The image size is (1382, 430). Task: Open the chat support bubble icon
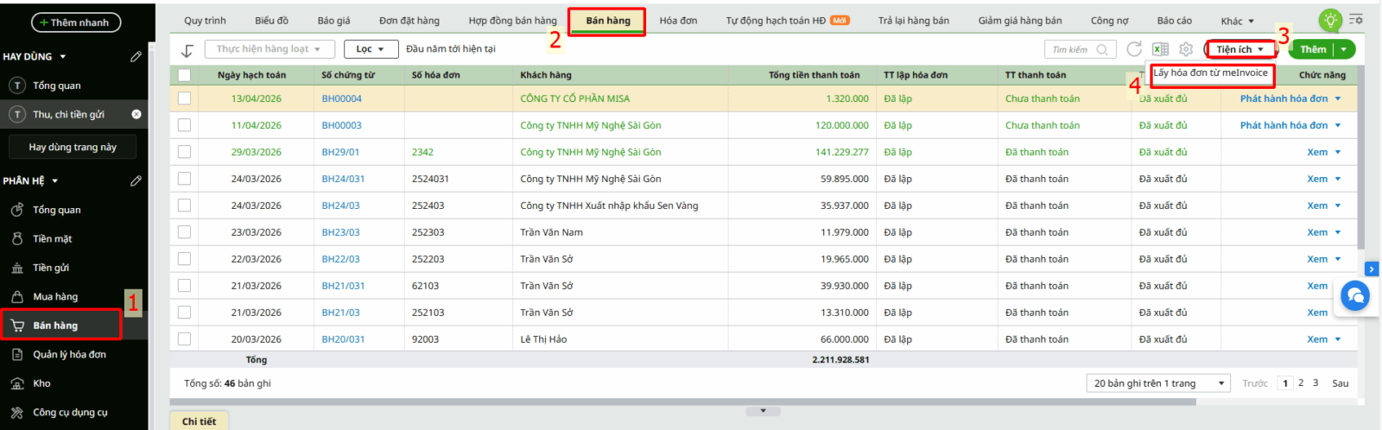[1355, 296]
